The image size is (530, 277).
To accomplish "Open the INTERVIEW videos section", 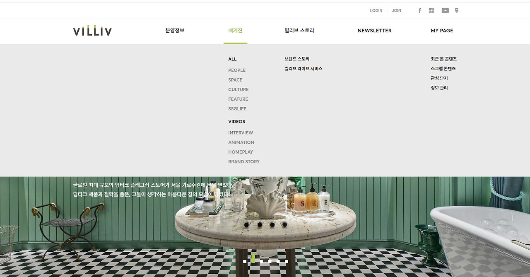I will (x=241, y=133).
